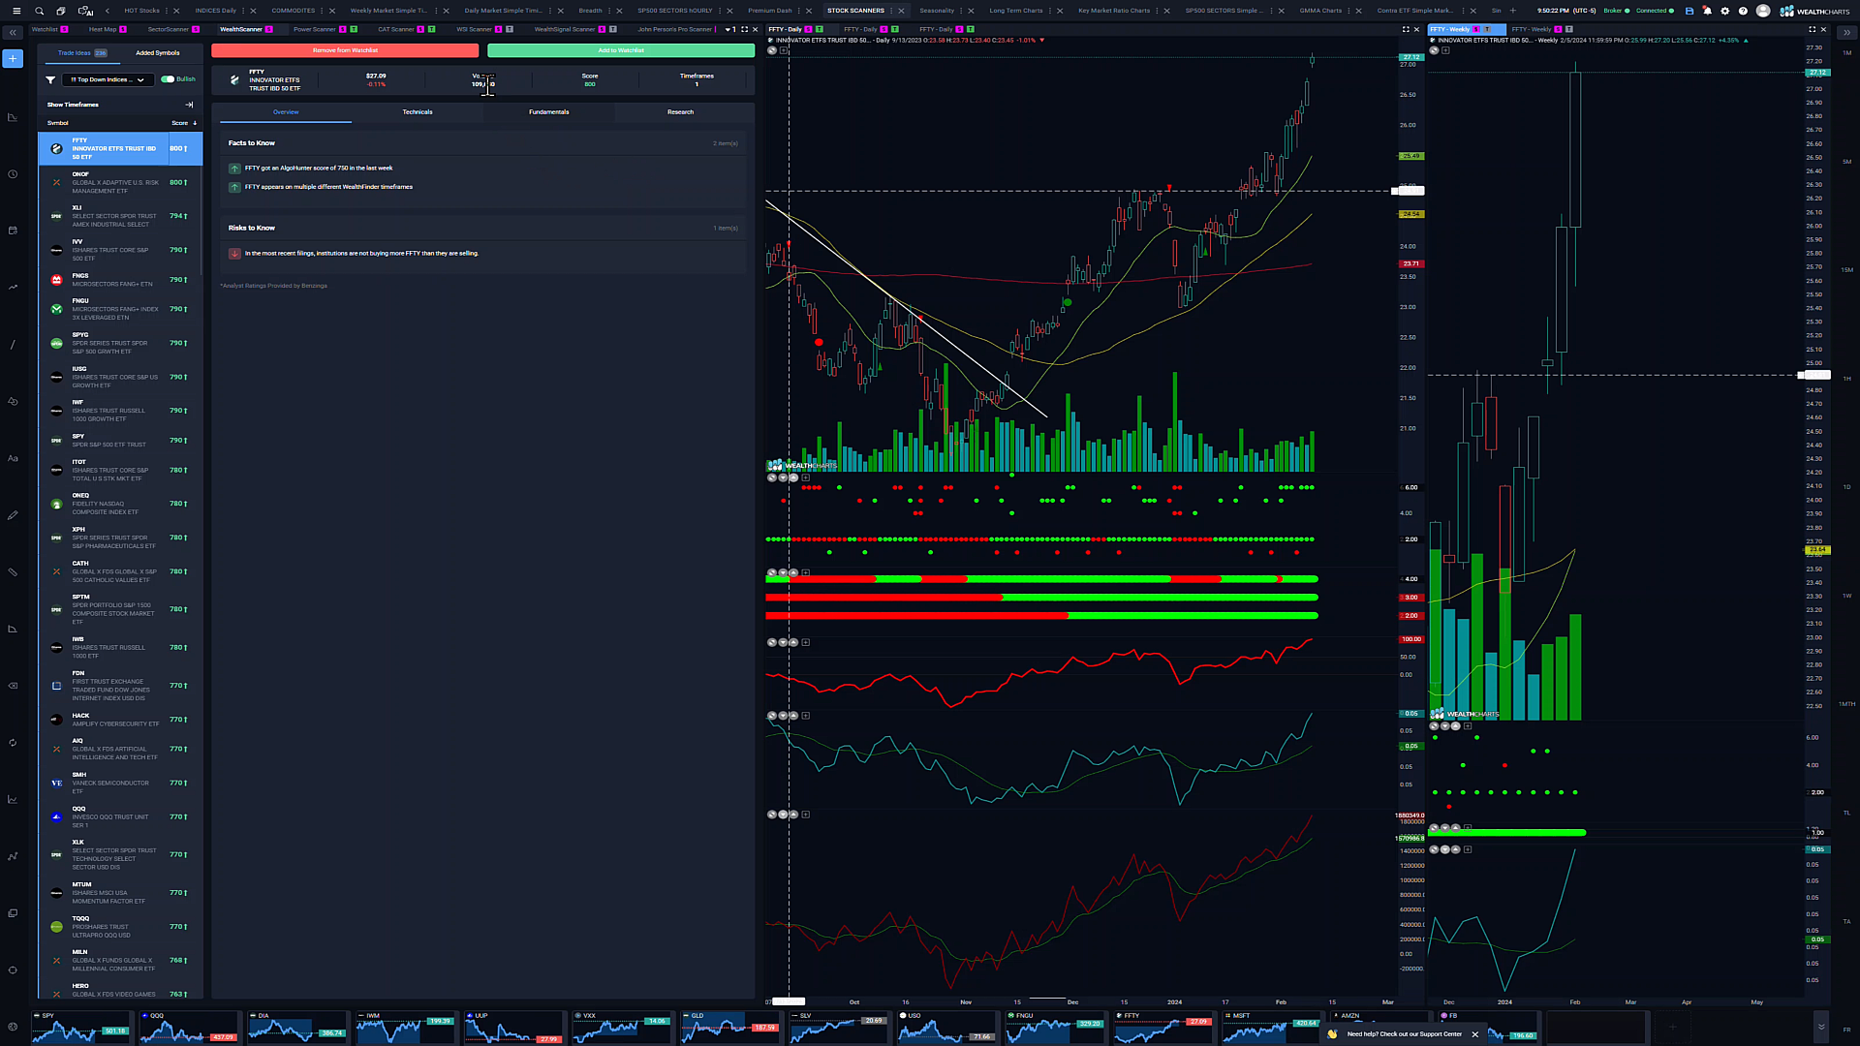The width and height of the screenshot is (1860, 1046).
Task: Click the add-indicator plus on Daily chart
Action: (x=783, y=50)
